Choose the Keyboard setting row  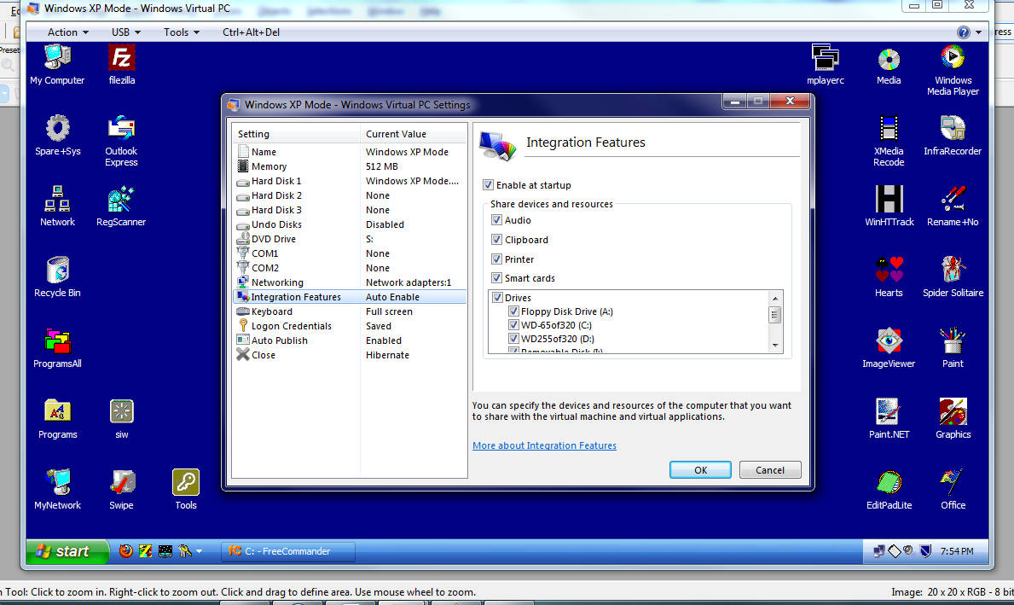click(349, 311)
